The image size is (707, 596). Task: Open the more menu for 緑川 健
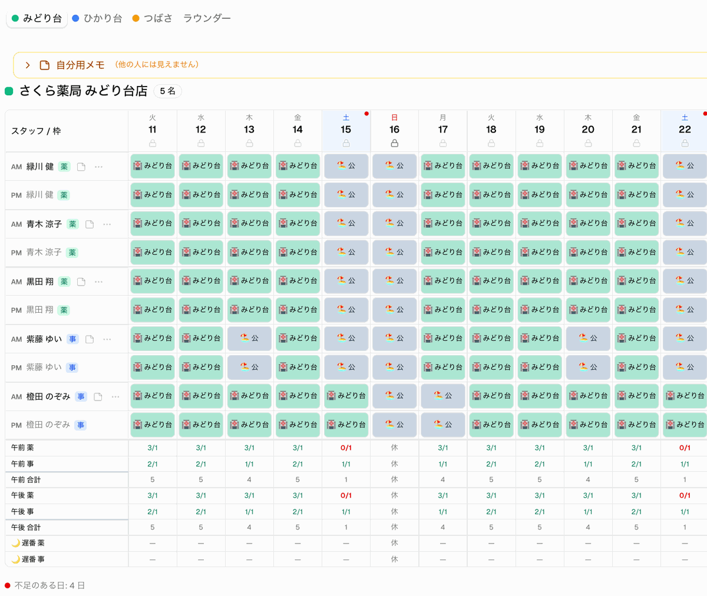tap(98, 167)
